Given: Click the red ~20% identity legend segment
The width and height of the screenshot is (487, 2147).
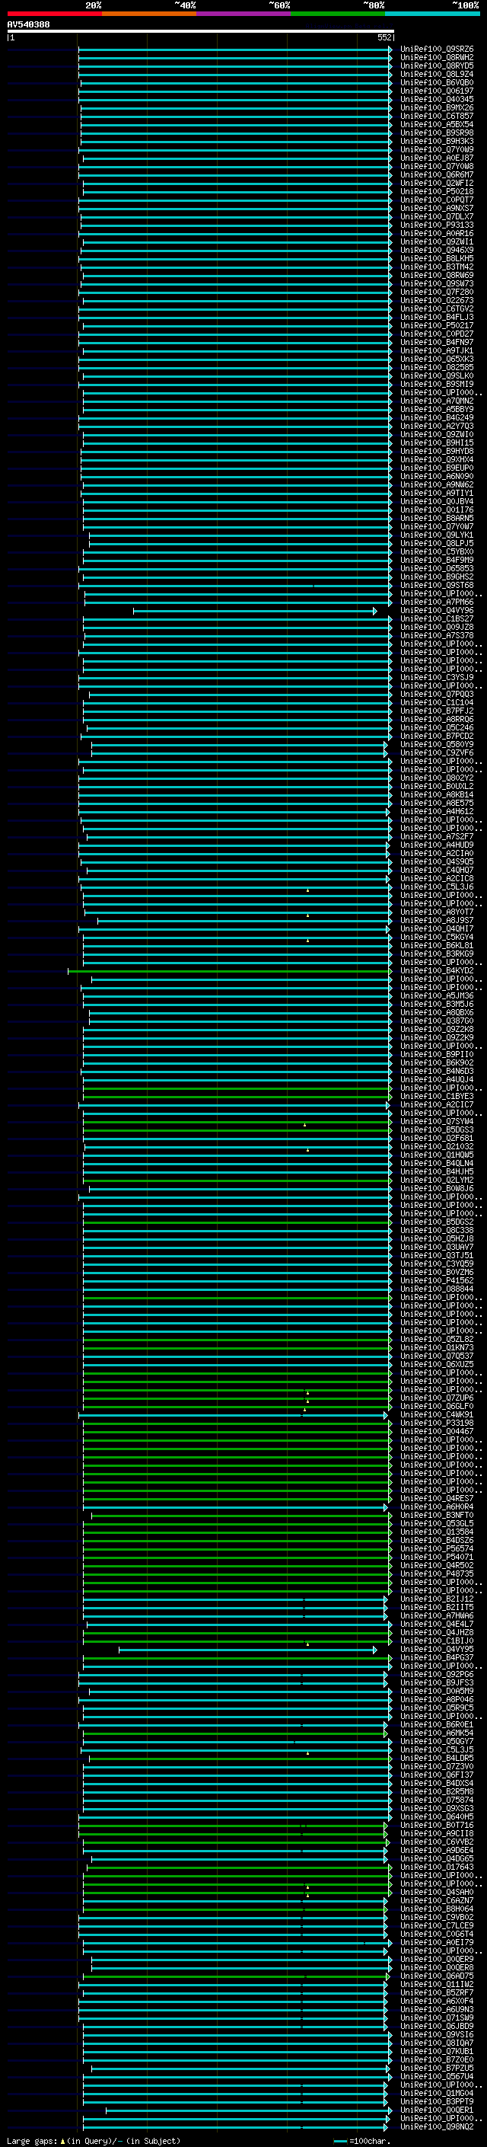Looking at the screenshot, I should pyautogui.click(x=54, y=14).
